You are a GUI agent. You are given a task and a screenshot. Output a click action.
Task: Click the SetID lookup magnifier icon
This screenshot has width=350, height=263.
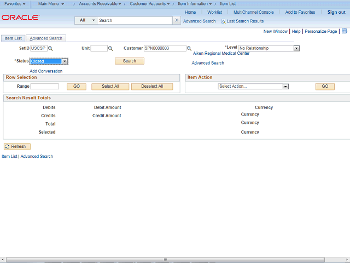51,49
